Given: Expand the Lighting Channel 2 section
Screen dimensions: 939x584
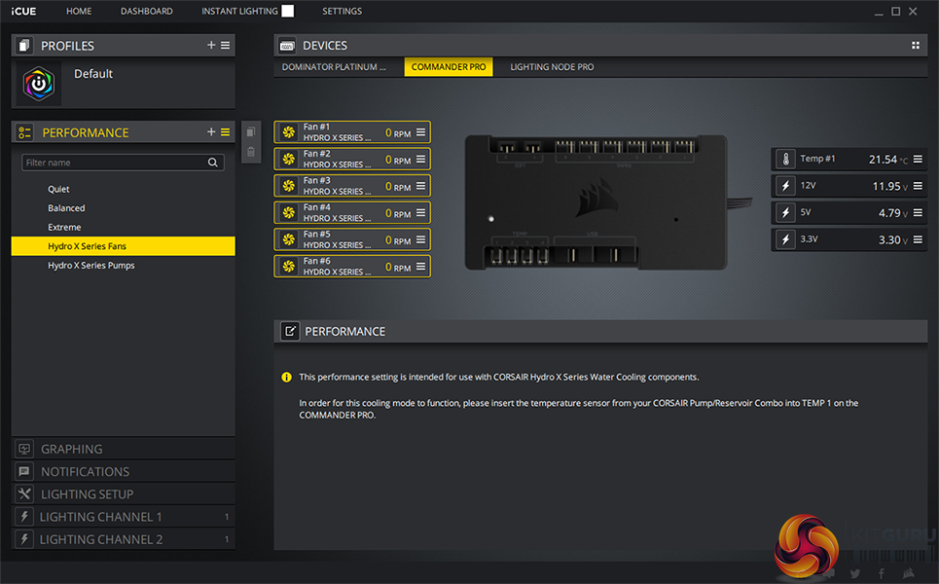Looking at the screenshot, I should point(123,539).
